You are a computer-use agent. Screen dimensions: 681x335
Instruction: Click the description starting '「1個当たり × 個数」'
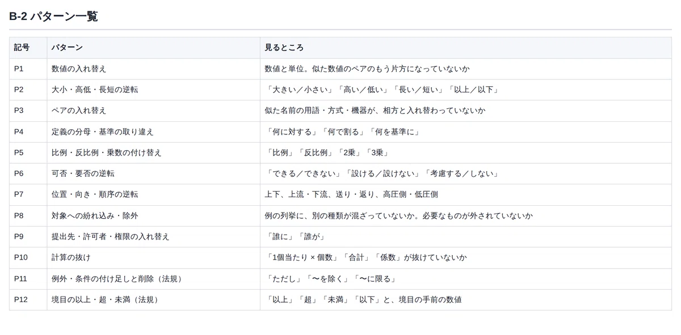366,257
